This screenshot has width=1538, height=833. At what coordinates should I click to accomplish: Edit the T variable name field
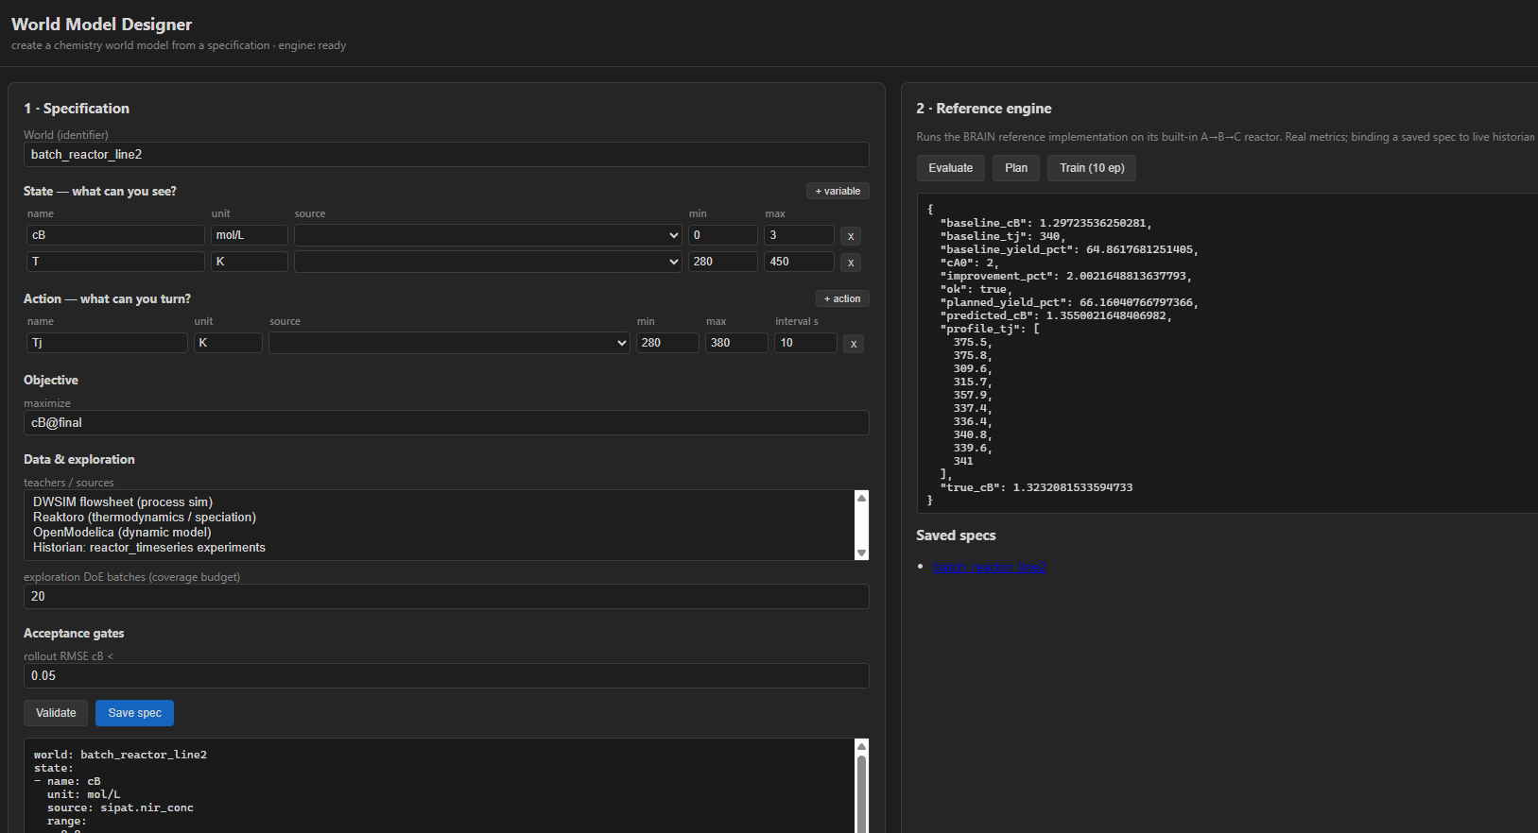(115, 262)
